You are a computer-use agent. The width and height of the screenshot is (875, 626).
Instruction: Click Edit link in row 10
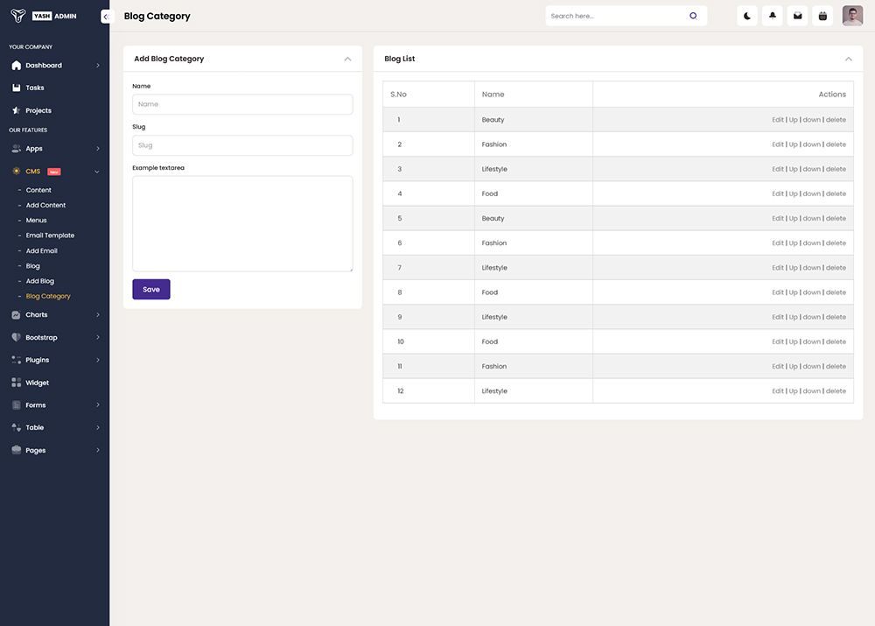point(778,341)
